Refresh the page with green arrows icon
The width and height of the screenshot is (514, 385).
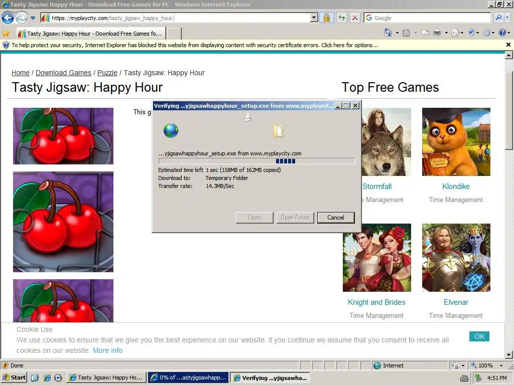[x=341, y=18]
